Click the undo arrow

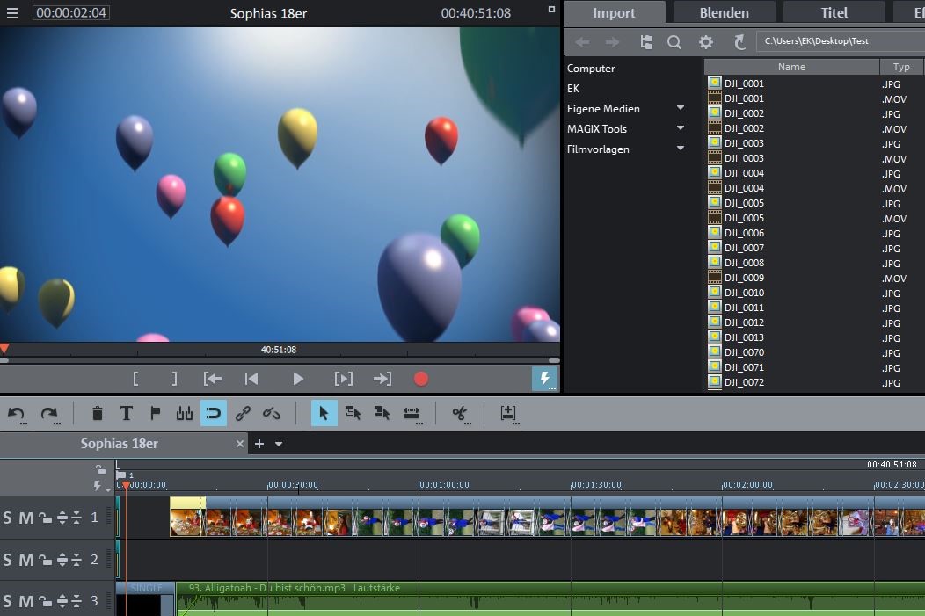(17, 413)
